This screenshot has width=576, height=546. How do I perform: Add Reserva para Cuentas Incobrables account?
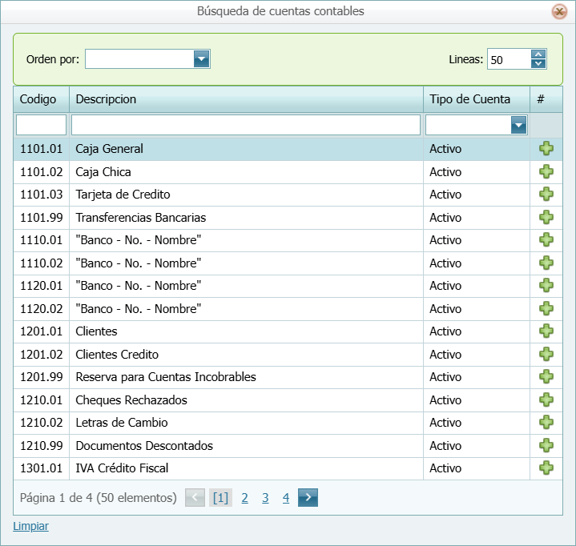click(x=546, y=377)
